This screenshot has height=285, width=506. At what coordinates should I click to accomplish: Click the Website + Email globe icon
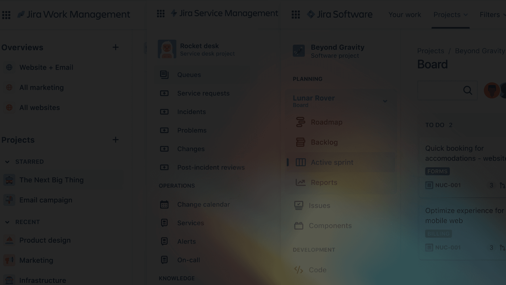click(x=9, y=67)
